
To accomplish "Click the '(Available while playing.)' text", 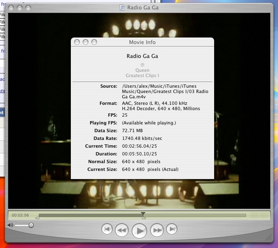I will [x=149, y=123].
